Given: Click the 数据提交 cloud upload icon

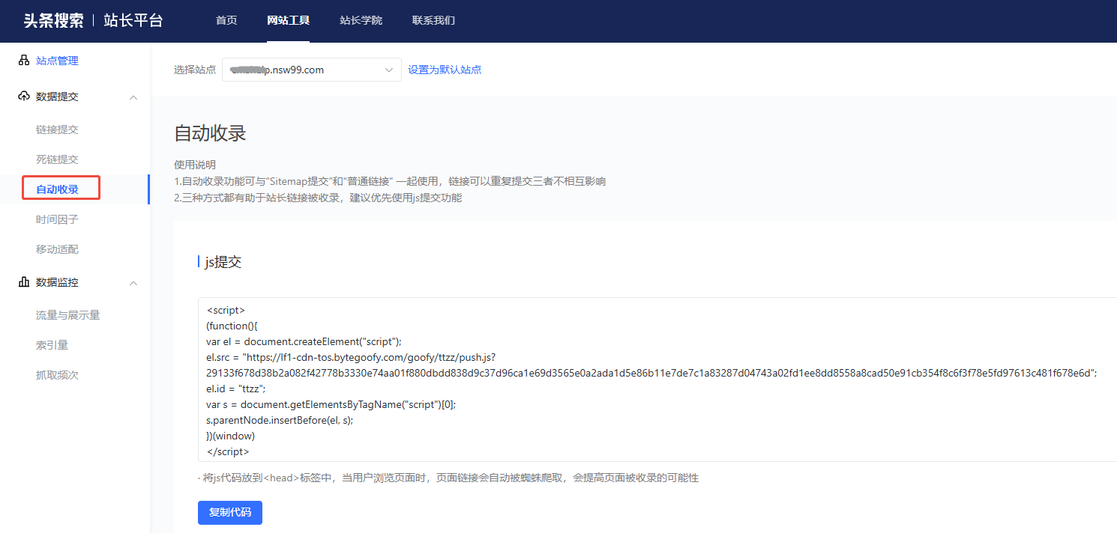Looking at the screenshot, I should click(23, 97).
